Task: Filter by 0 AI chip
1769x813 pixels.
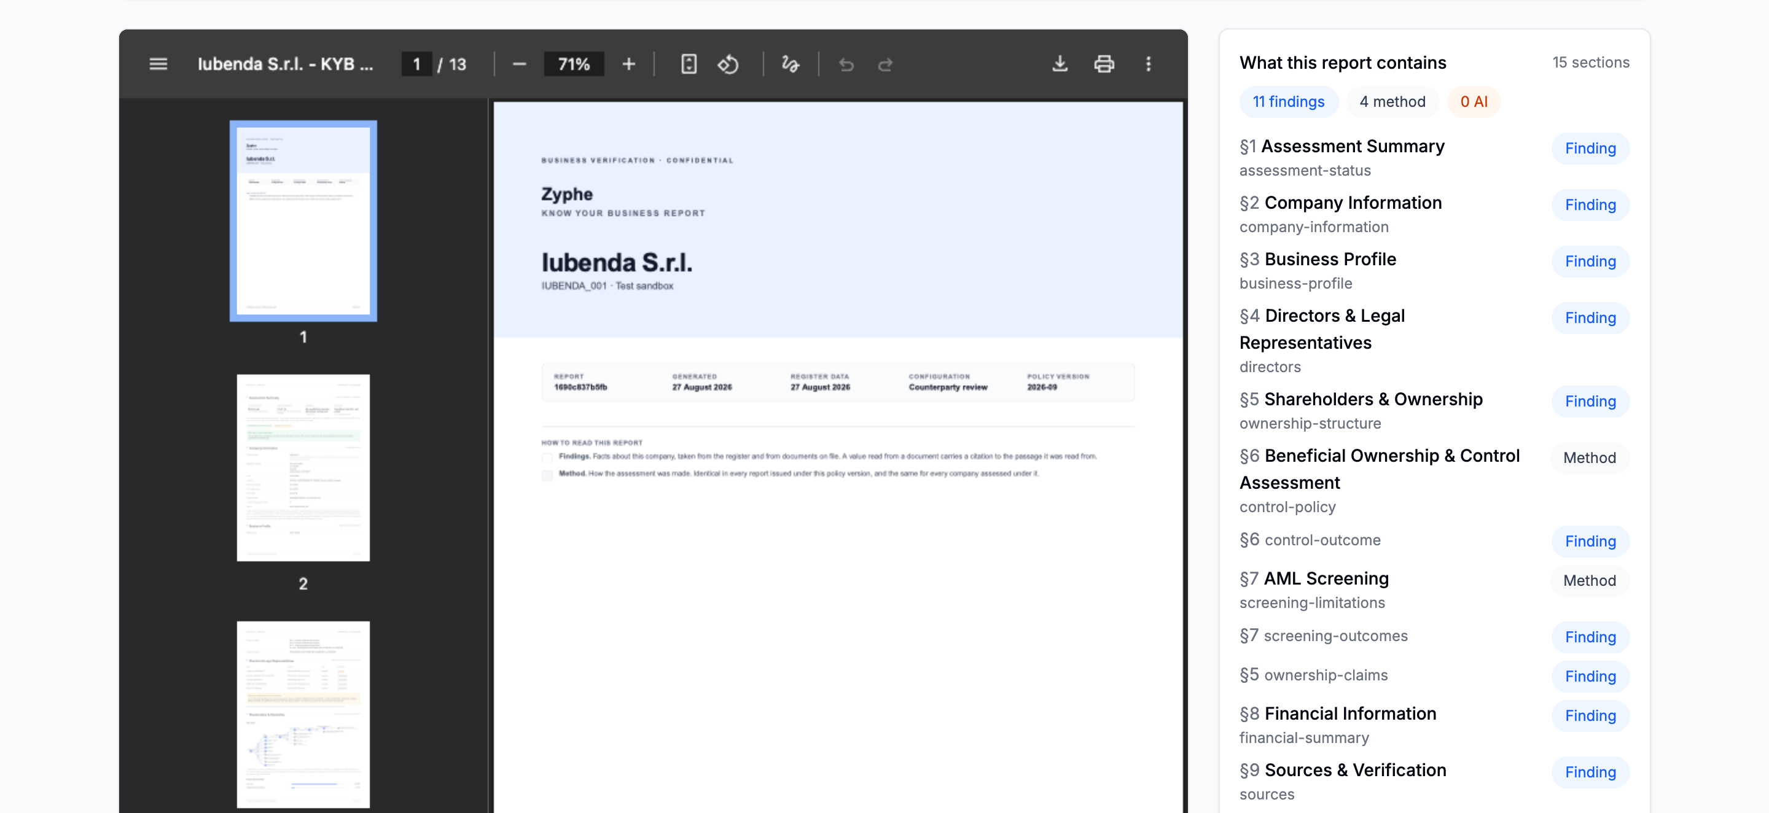Action: point(1473,102)
